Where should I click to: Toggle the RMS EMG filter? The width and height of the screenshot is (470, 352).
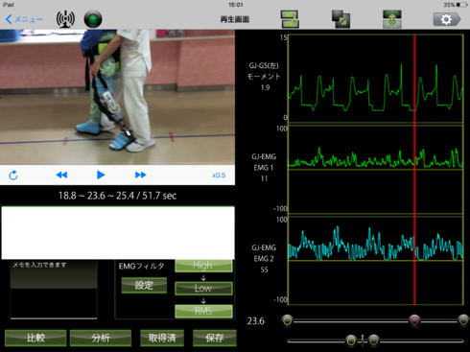pos(203,311)
